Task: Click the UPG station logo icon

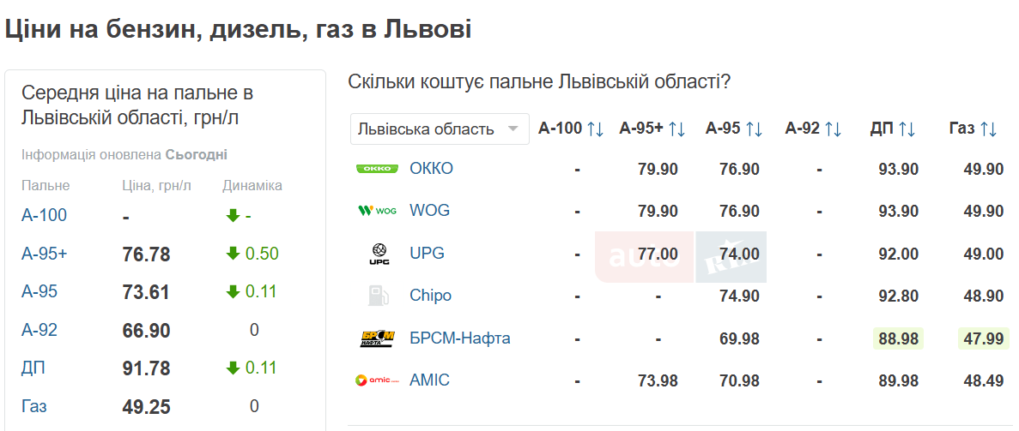Action: tap(378, 254)
